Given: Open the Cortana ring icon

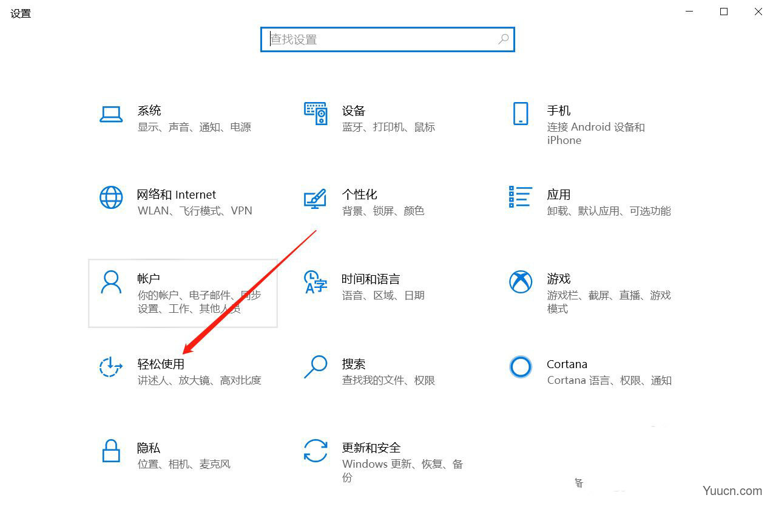Looking at the screenshot, I should [x=521, y=367].
